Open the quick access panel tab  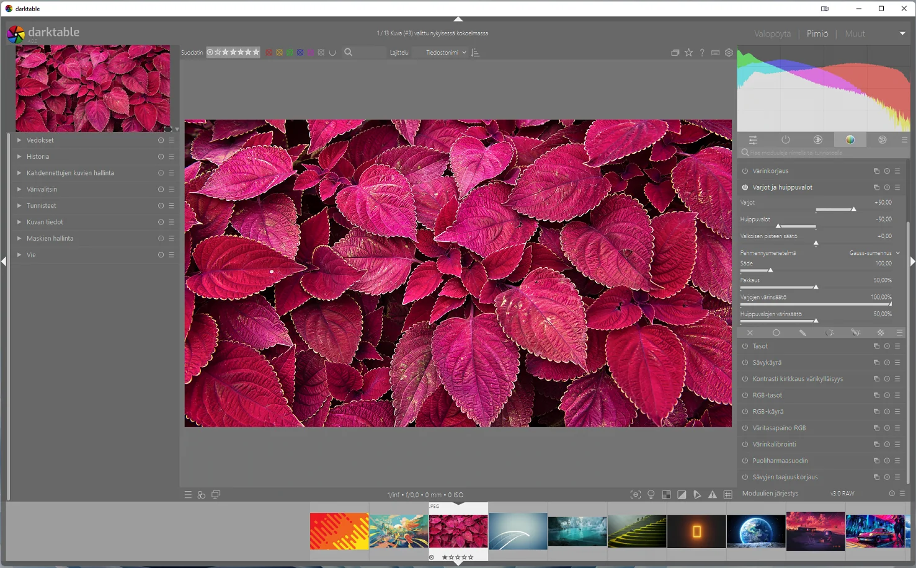pos(753,140)
